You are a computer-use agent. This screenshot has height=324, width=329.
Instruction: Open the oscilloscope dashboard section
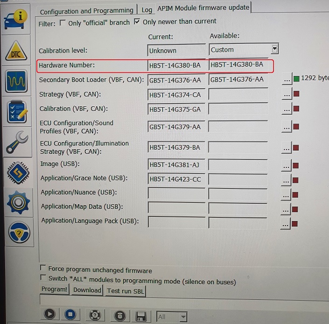pos(17,82)
